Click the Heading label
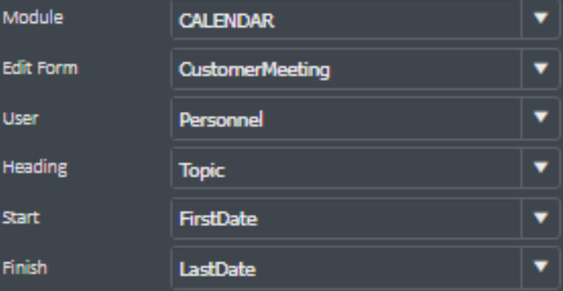Screen dimensions: 563x291 (35, 167)
